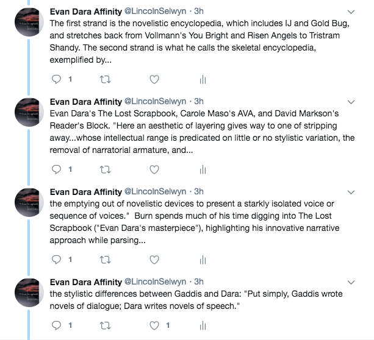Image resolution: width=374 pixels, height=340 pixels.
Task: Expand the first tweet's chevron options menu
Action: 351,12
